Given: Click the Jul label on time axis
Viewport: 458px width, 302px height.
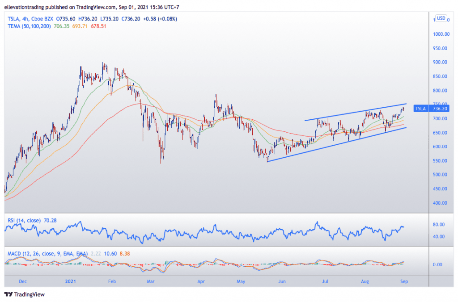Looking at the screenshot, I should pyautogui.click(x=325, y=281).
